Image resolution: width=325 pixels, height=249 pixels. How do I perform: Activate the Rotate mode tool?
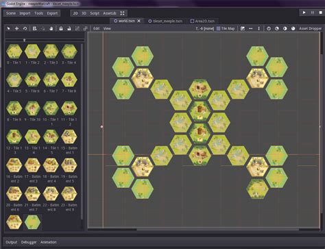(25, 29)
